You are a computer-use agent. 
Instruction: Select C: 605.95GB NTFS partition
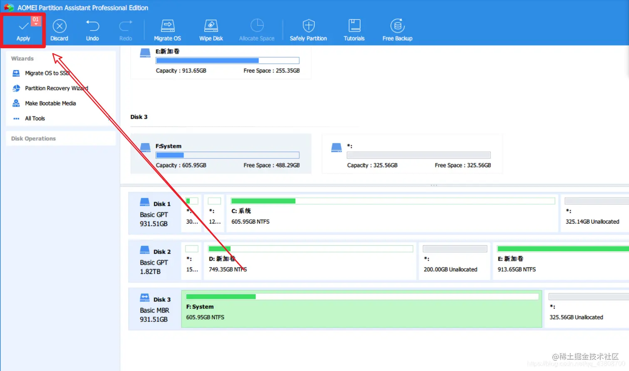[392, 213]
